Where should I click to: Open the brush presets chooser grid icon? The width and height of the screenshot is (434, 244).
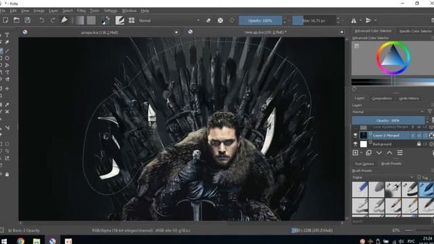(x=132, y=20)
